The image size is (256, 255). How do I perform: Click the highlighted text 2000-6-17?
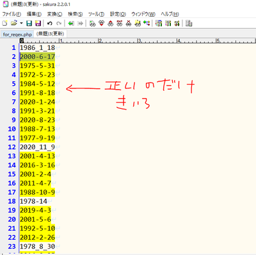[x=37, y=56]
